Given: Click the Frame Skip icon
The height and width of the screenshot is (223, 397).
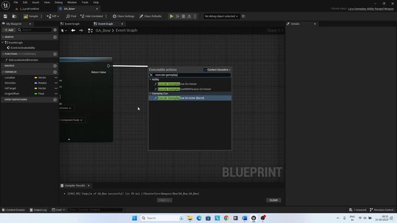Looking at the screenshot, I should [178, 16].
